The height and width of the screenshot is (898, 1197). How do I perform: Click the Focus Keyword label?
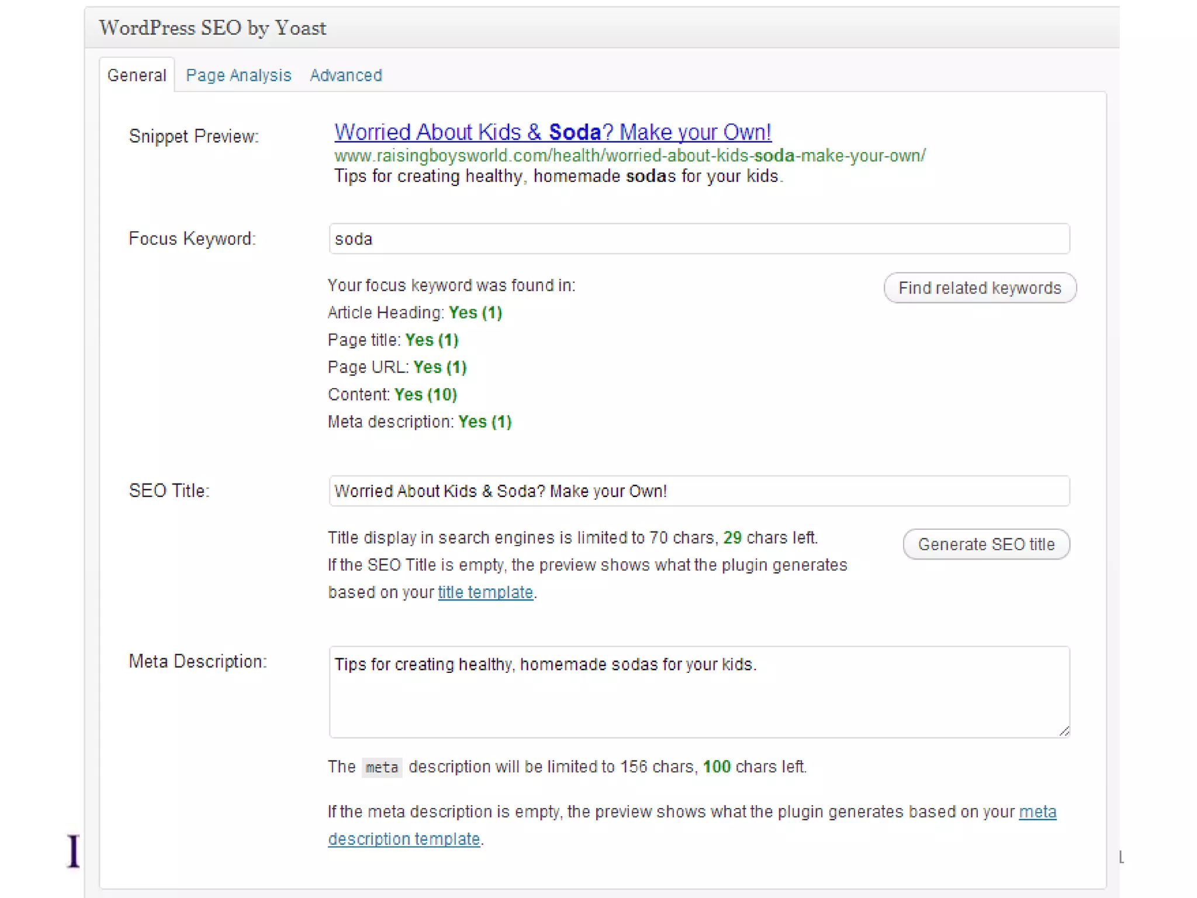click(x=192, y=239)
